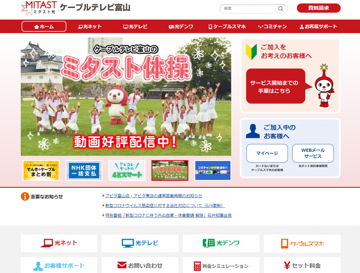Open 特別番組 石井知事会見 link
Viewport: 360px width, 273px height.
168,215
